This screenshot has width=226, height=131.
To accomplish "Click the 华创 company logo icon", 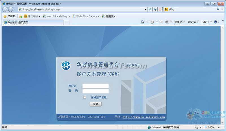I will pyautogui.click(x=66, y=66).
